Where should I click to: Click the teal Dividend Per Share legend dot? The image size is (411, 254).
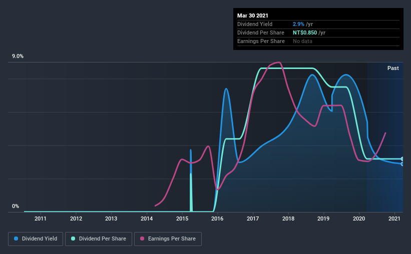click(x=73, y=238)
